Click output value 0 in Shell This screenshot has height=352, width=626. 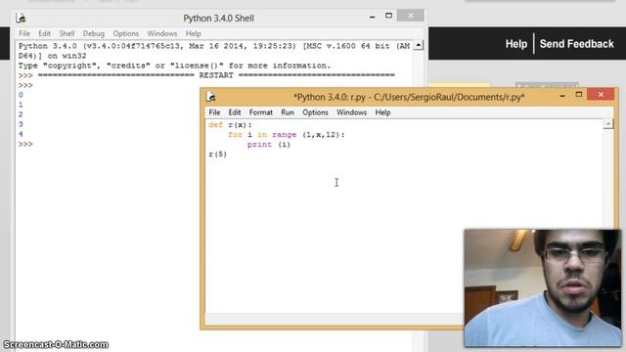tap(21, 95)
